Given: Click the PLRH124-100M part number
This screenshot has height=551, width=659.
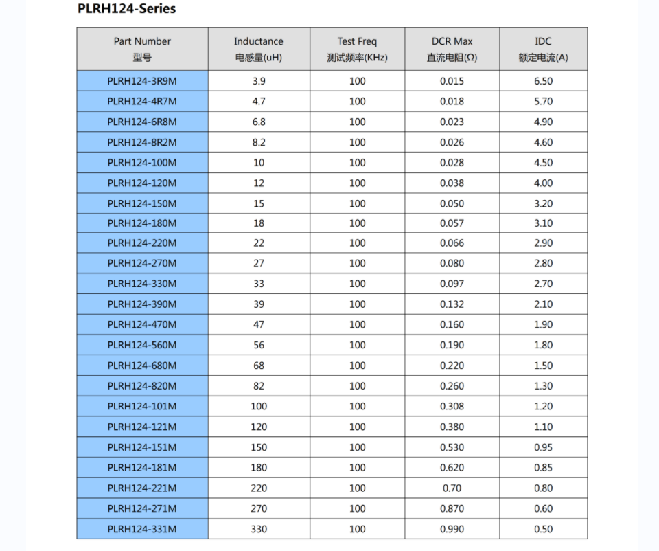Looking at the screenshot, I should click(x=142, y=163).
